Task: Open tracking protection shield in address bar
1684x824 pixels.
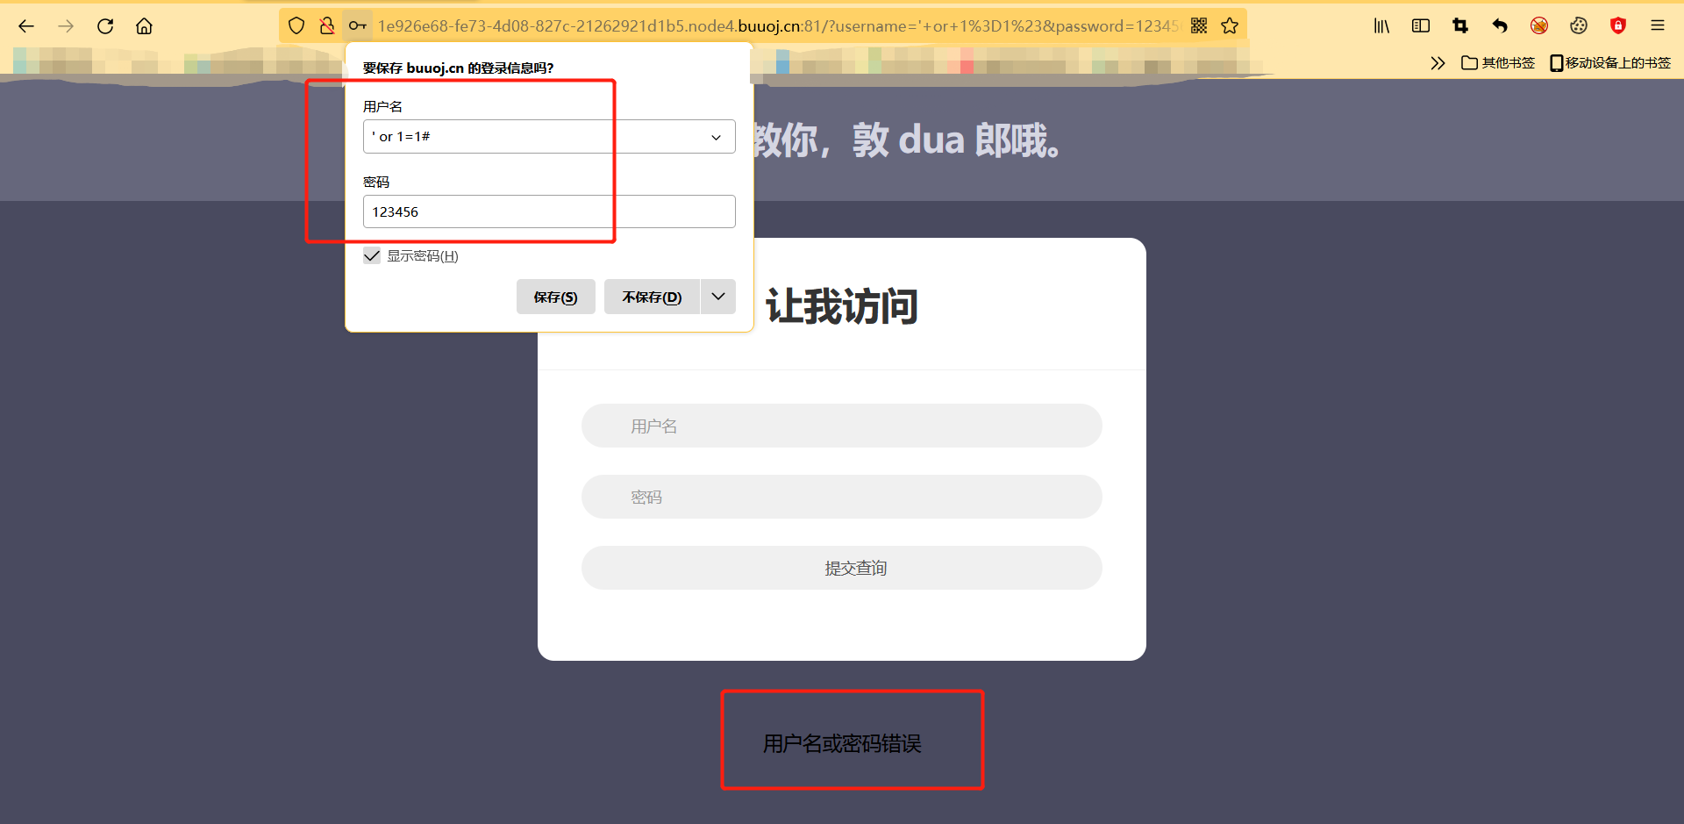Action: [296, 25]
